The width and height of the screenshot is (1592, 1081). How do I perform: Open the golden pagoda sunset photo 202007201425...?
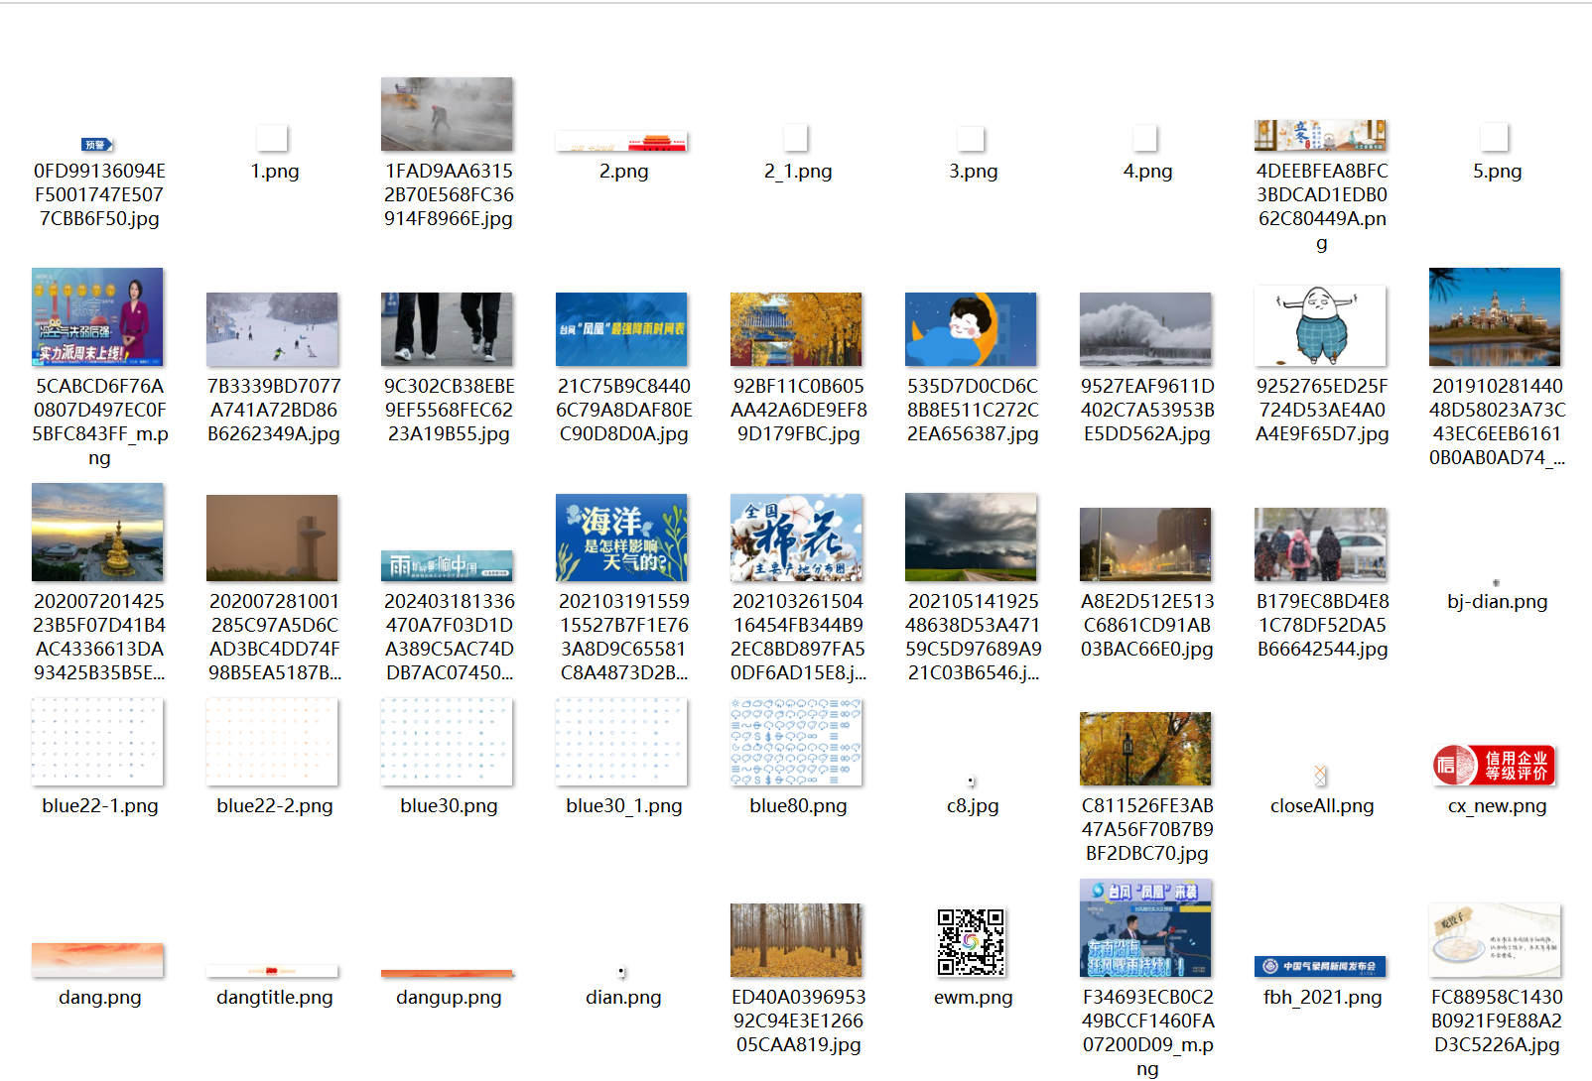click(97, 533)
